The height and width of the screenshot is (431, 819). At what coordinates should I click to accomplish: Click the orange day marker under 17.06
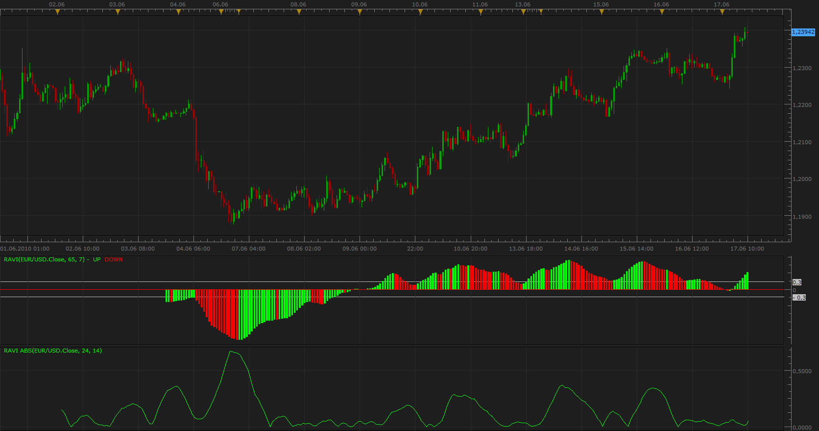pyautogui.click(x=722, y=12)
